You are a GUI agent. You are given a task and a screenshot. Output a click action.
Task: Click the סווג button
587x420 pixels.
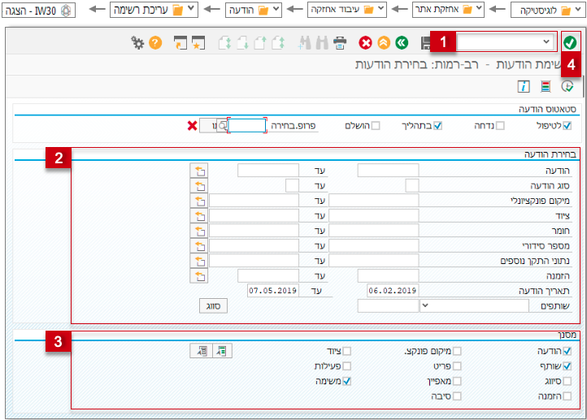pyautogui.click(x=213, y=306)
